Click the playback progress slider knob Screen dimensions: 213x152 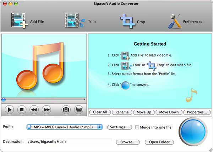coord(4,100)
